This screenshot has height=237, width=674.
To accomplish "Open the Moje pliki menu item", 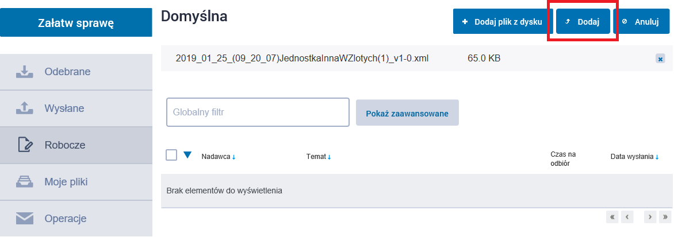I will click(x=66, y=182).
